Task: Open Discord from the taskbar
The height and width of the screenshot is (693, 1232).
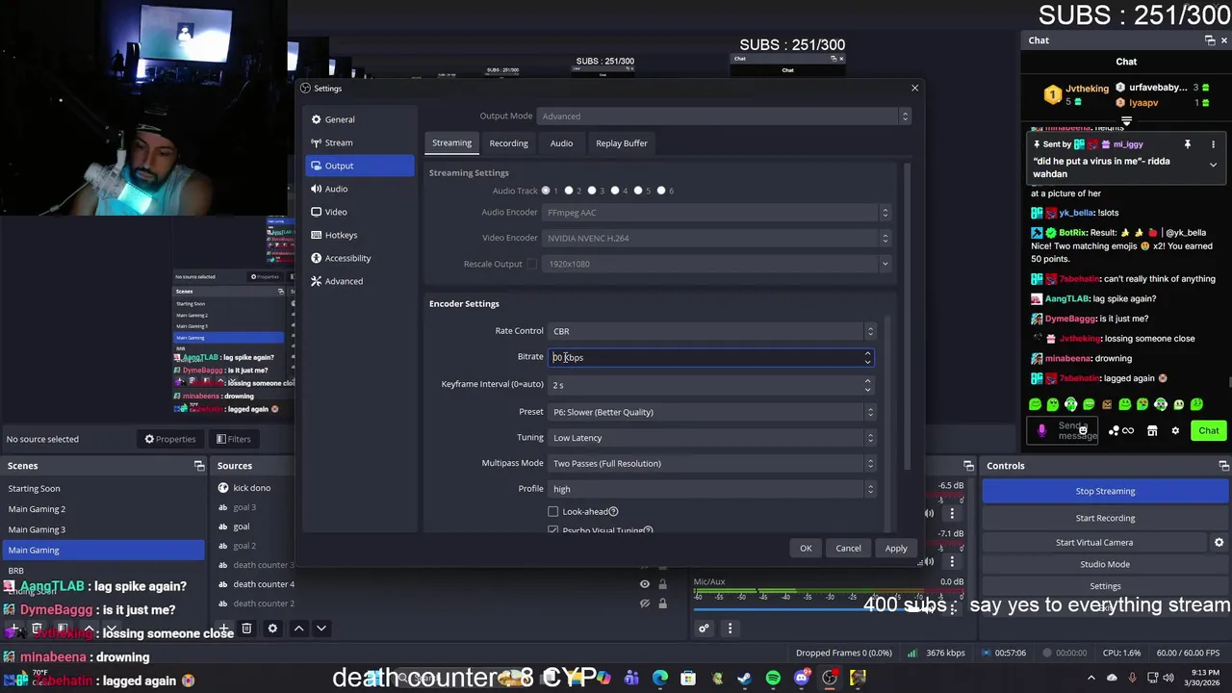Action: [x=802, y=679]
